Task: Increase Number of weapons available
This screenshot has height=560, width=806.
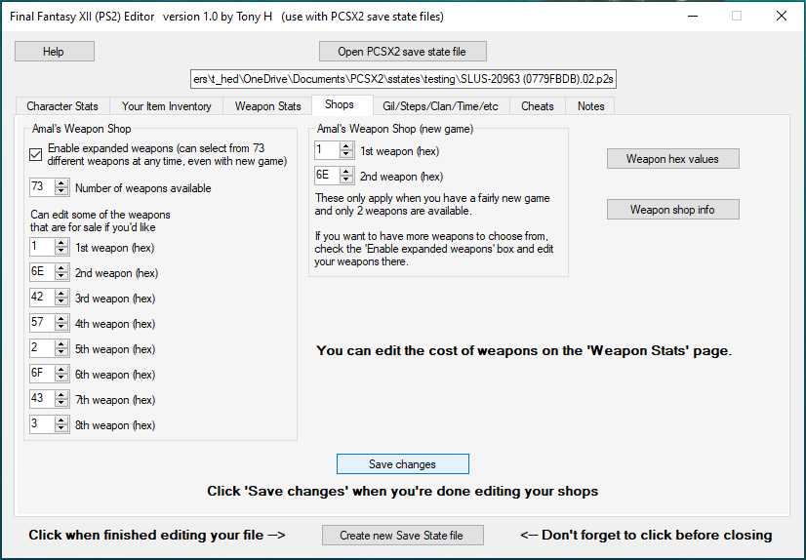Action: pyautogui.click(x=61, y=183)
